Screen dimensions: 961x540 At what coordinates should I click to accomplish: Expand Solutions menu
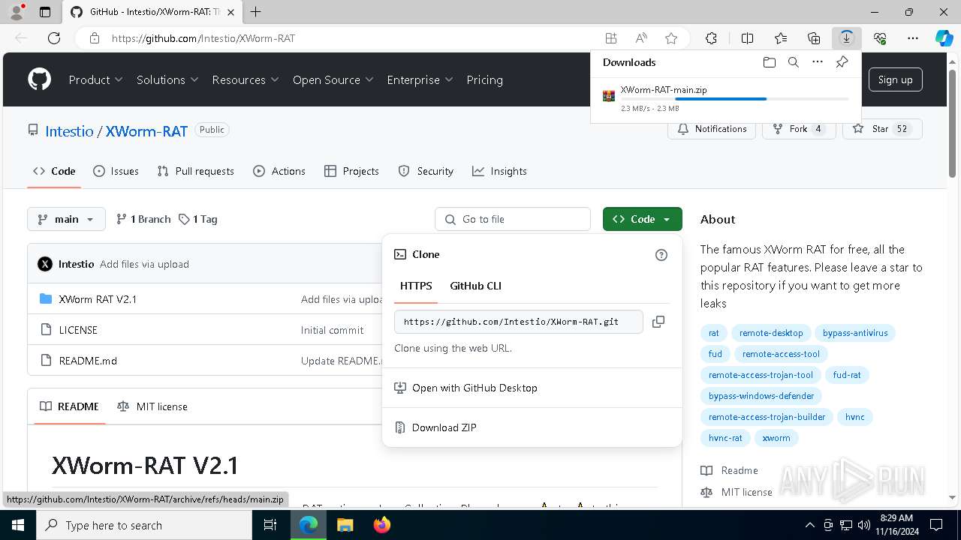point(167,79)
